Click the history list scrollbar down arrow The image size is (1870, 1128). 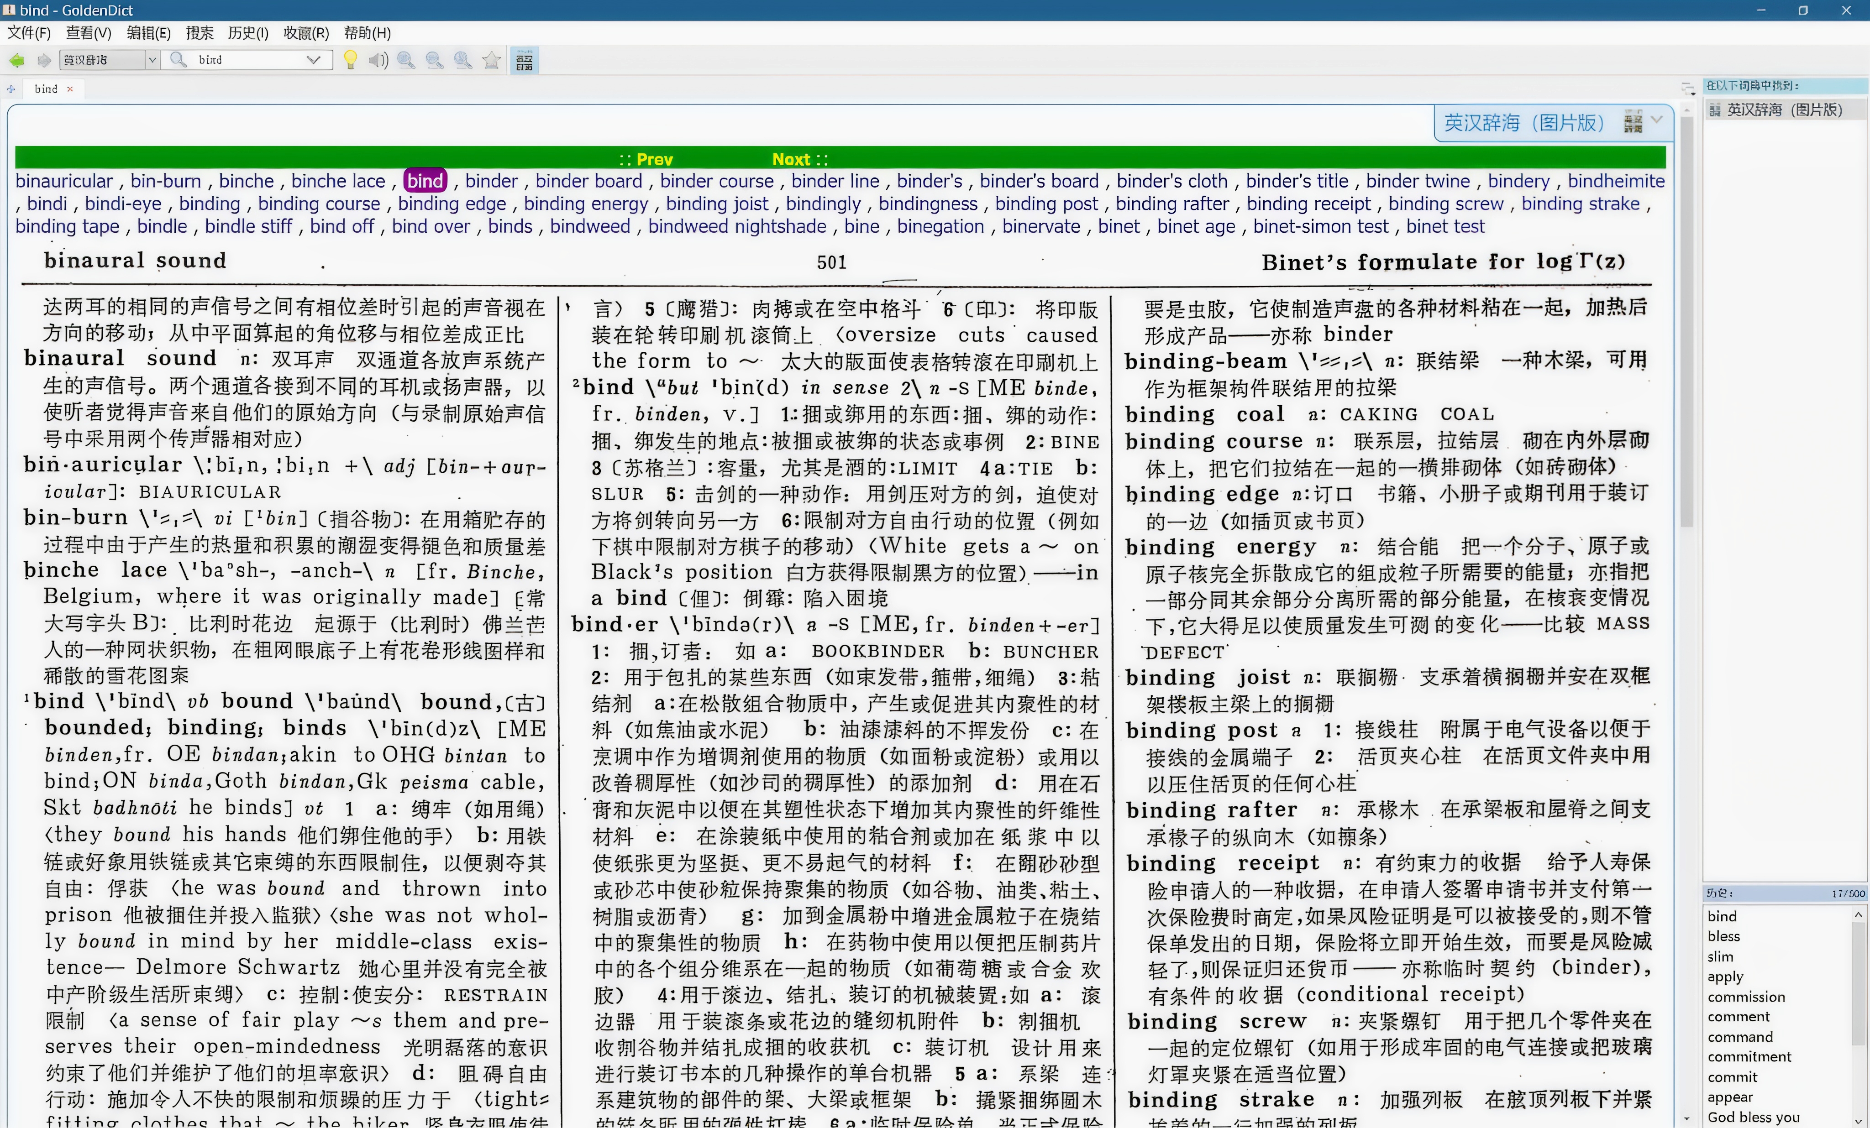pos(1858,1121)
